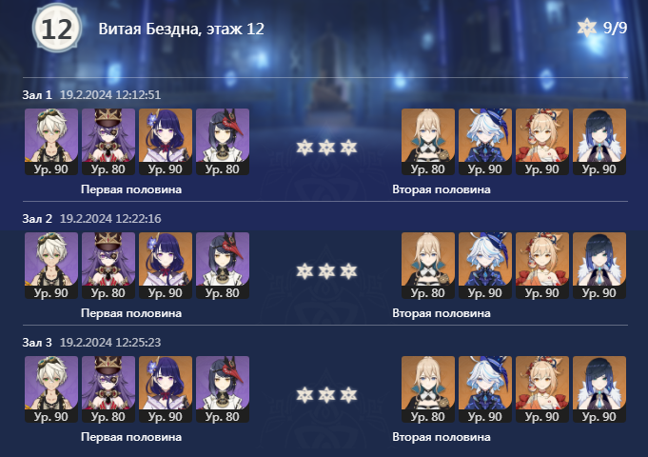This screenshot has width=648, height=457.
Task: Click Furina portrait in Chamber 3 second half
Action: click(x=485, y=389)
